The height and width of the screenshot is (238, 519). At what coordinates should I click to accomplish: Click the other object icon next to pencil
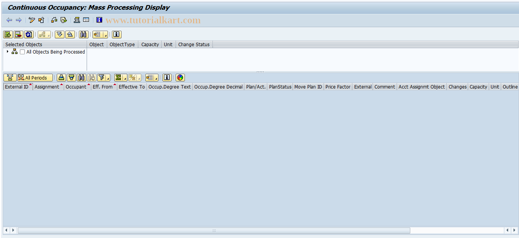pyautogui.click(x=41, y=20)
